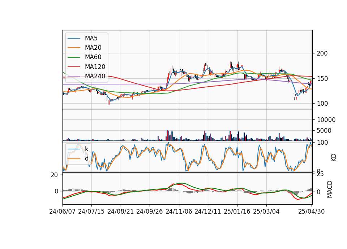Click the k legend label in KD panel
Image resolution: width=347 pixels, height=249 pixels.
pos(86,149)
